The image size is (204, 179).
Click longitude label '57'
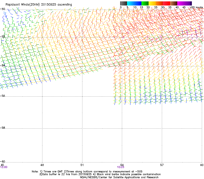162,165
